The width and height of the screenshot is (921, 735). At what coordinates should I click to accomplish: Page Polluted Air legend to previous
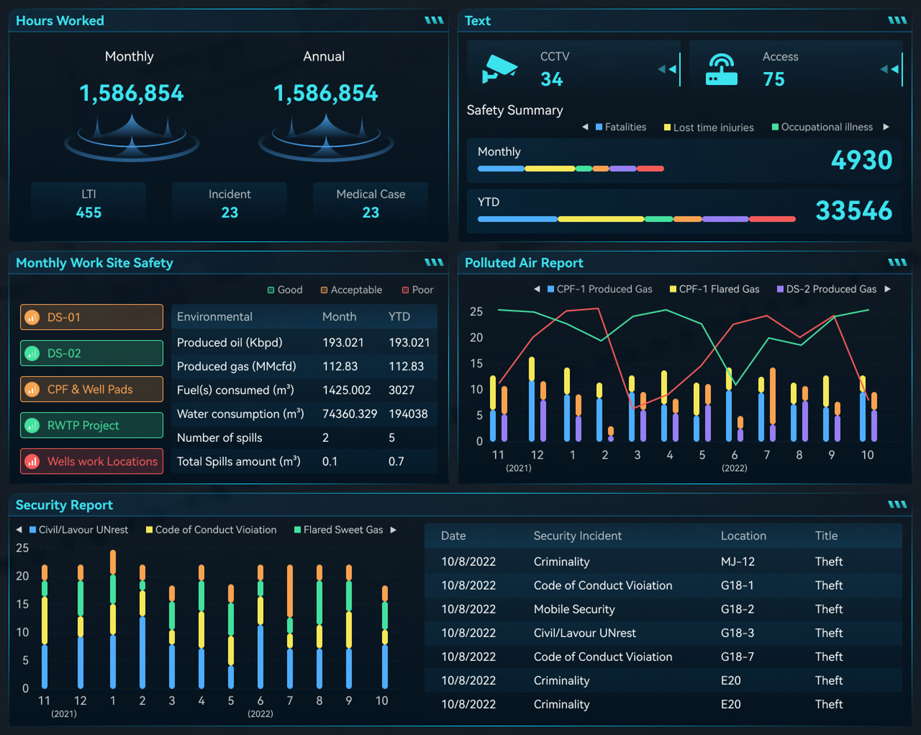click(x=536, y=289)
